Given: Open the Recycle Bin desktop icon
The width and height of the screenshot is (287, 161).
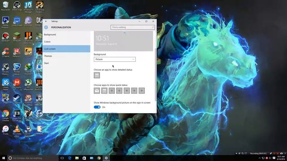Looking at the screenshot, I should [5, 6].
